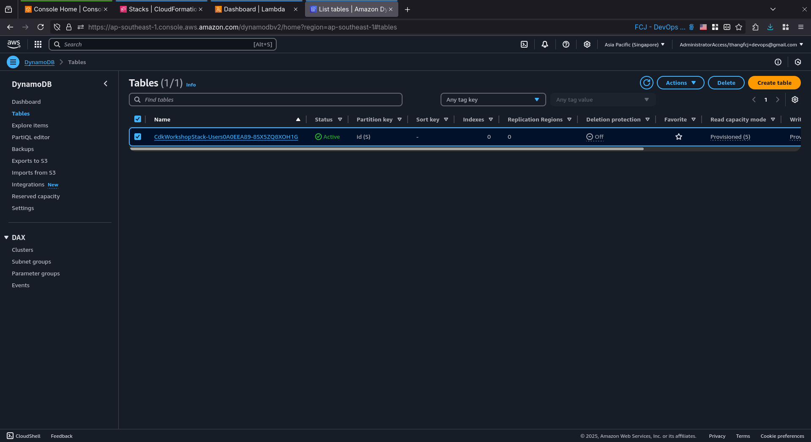Open console settings gear in top bar

pyautogui.click(x=587, y=44)
